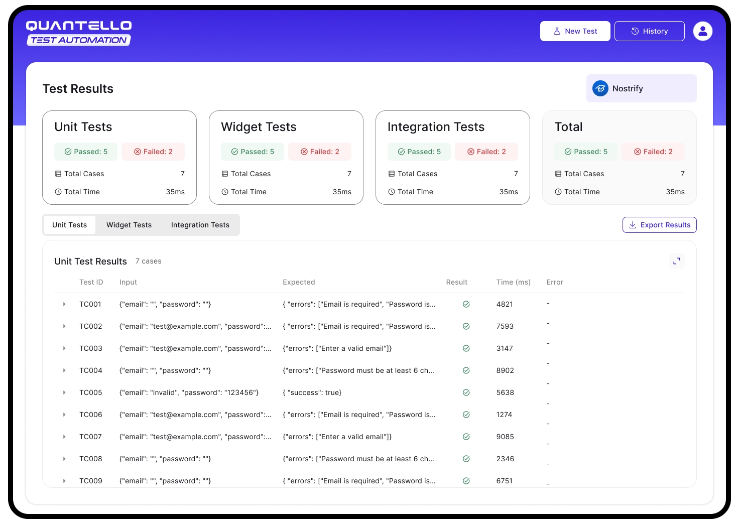The width and height of the screenshot is (739, 530).
Task: Click the Test ID column header
Action: (91, 282)
